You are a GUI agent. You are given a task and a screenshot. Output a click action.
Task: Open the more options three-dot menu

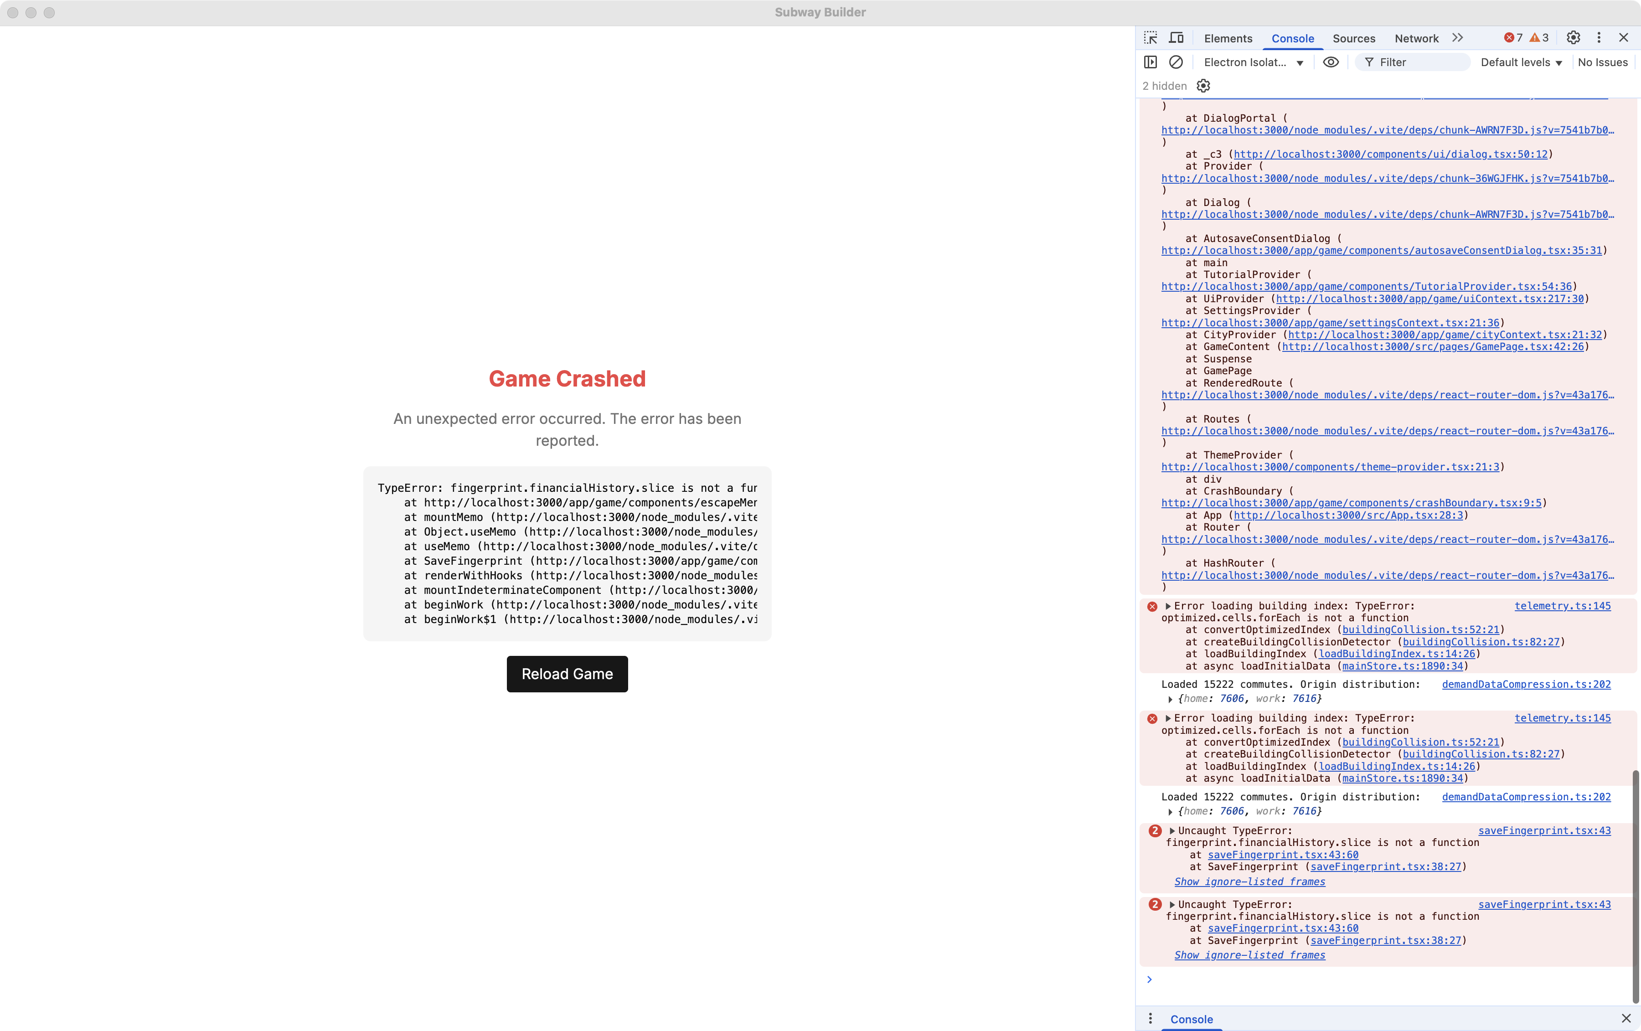[1600, 38]
